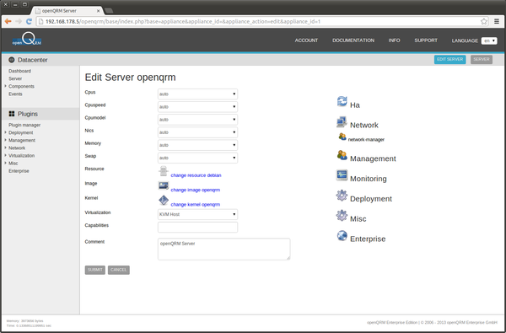Click into the Capabilities input field
This screenshot has width=506, height=333.
[197, 227]
